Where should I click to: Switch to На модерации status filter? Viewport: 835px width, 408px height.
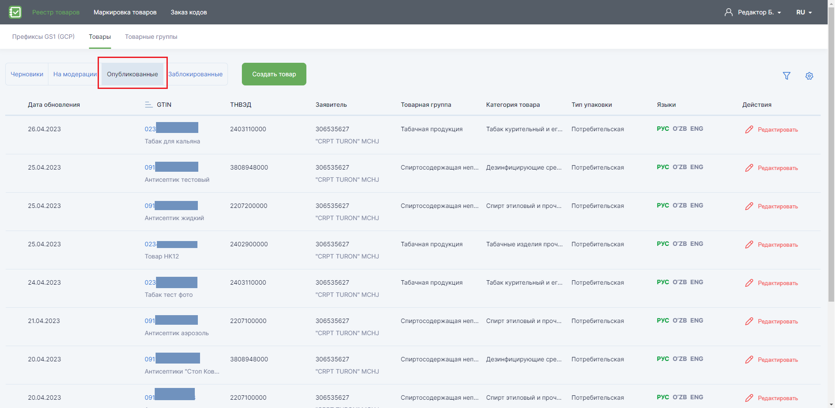pos(75,74)
